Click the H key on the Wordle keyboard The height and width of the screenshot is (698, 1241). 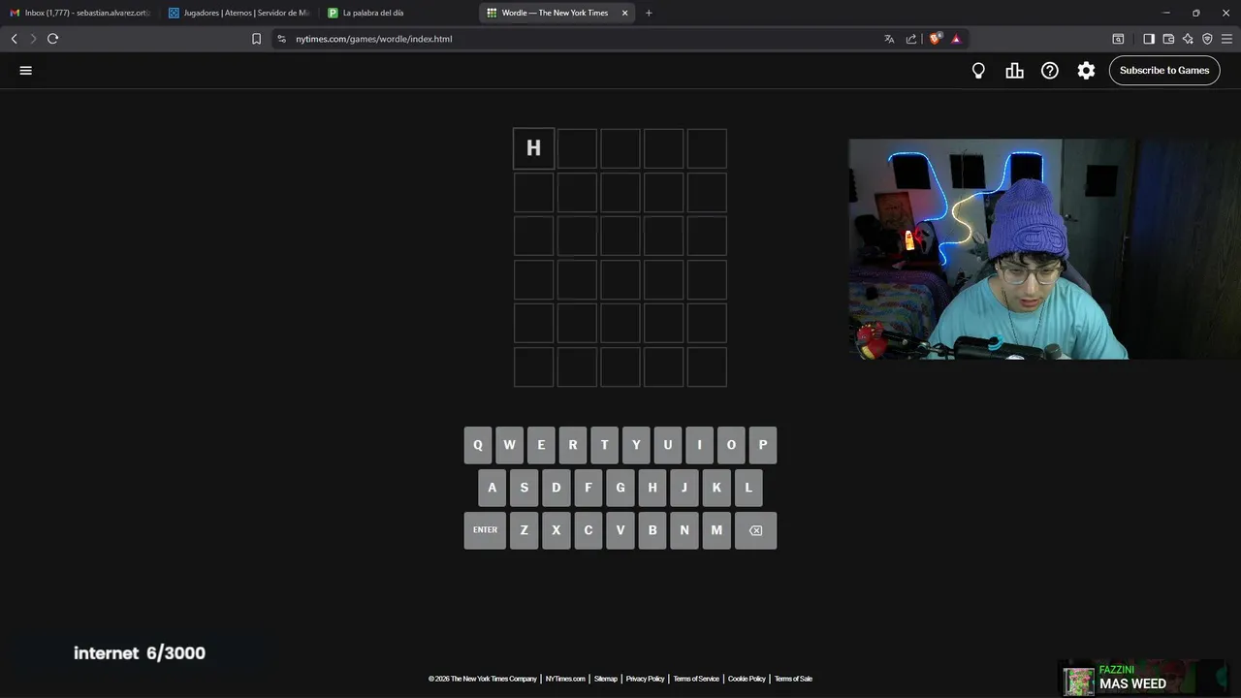point(652,488)
